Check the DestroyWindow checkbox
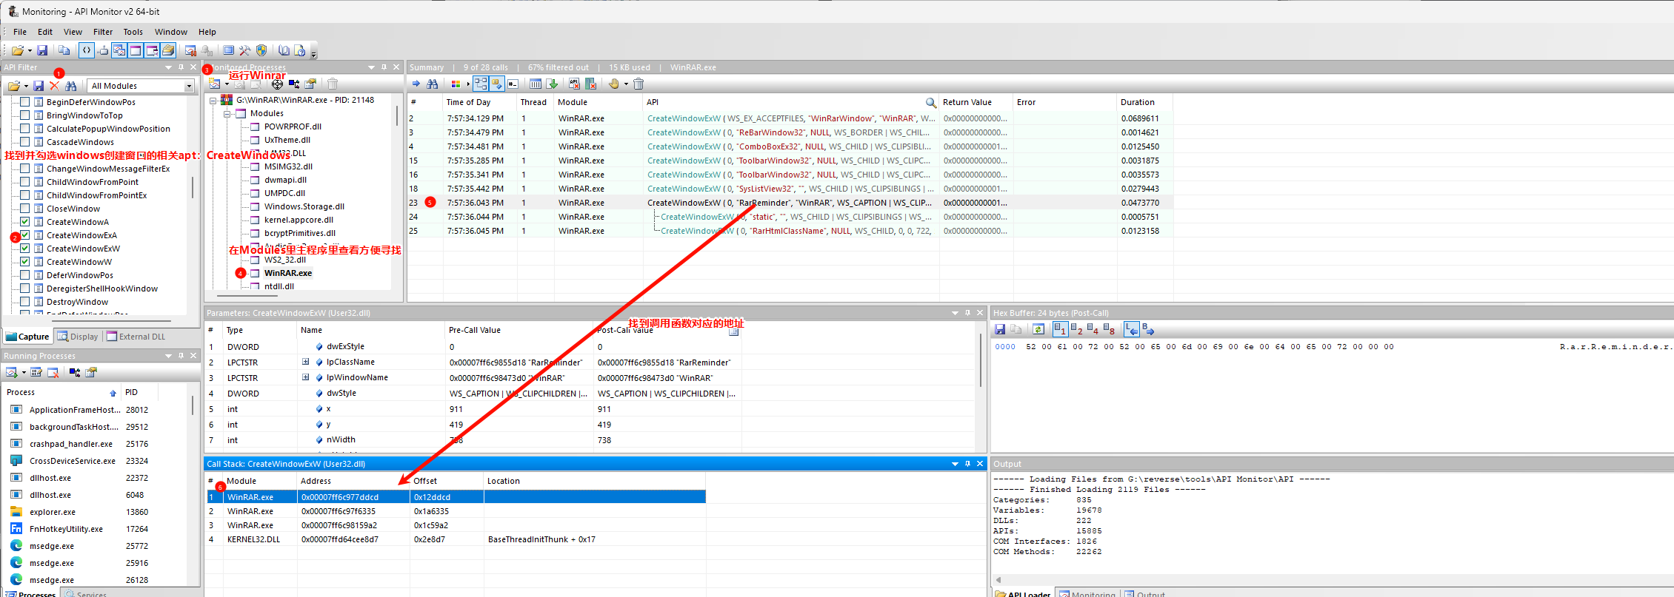Viewport: 1674px width, 597px height. click(24, 302)
